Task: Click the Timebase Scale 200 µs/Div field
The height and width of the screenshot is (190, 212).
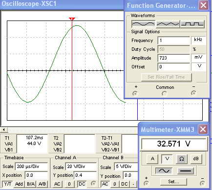Action: click(32, 167)
